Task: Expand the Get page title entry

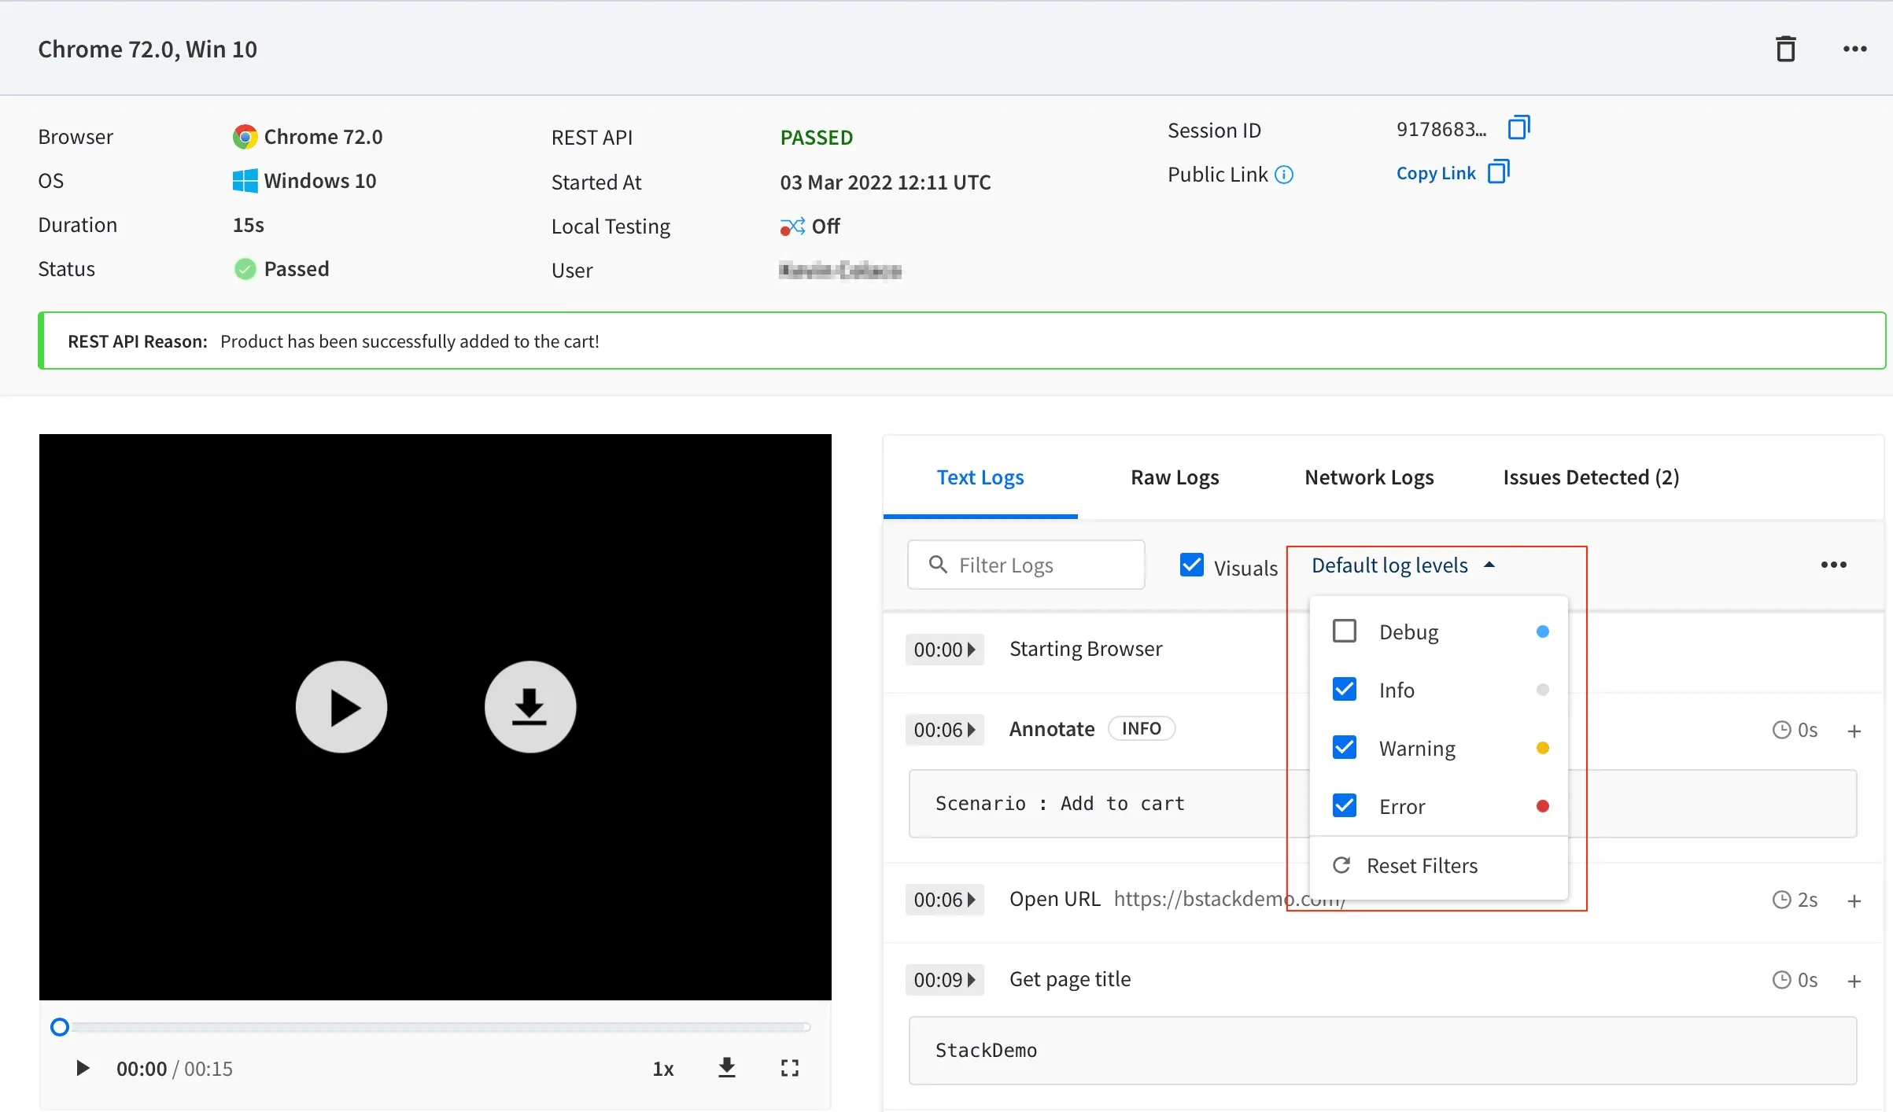Action: 1854,981
